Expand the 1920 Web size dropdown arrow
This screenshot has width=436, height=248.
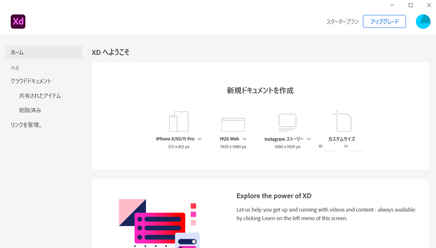[244, 139]
